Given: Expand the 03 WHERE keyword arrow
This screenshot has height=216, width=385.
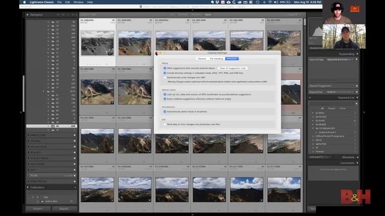Looking at the screenshot, I should (x=313, y=125).
